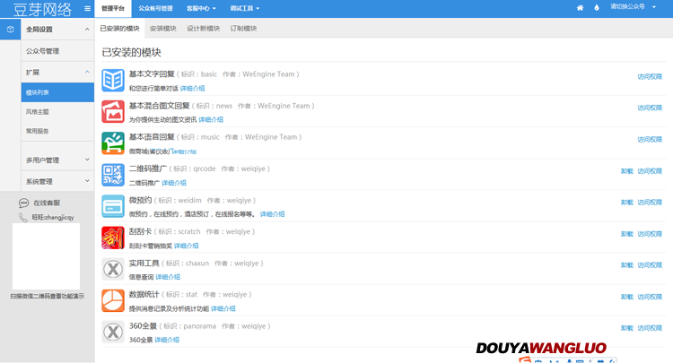Open 详细介绍 for the basic module

(192, 89)
